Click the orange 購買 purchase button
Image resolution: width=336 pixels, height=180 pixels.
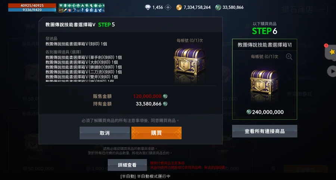pos(156,133)
